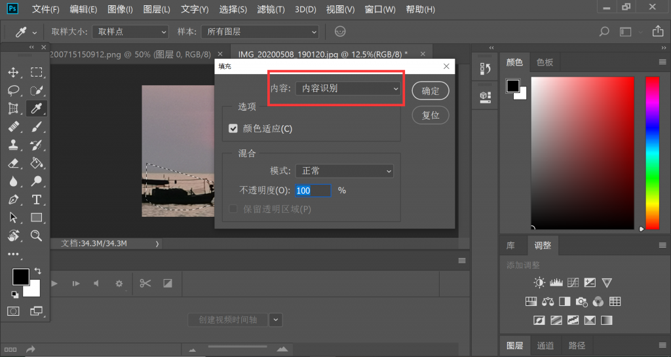
Task: Open the History panel icon
Action: tap(486, 68)
